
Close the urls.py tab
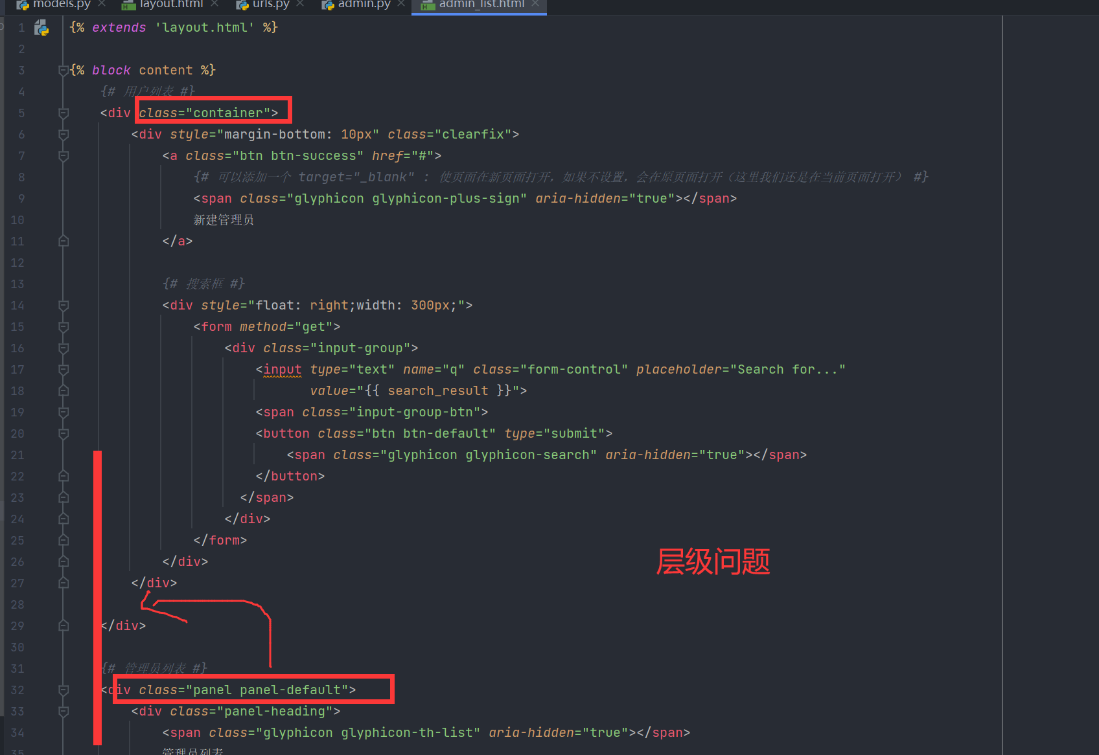(x=300, y=4)
